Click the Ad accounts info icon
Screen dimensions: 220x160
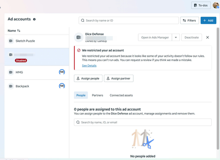tap(34, 19)
